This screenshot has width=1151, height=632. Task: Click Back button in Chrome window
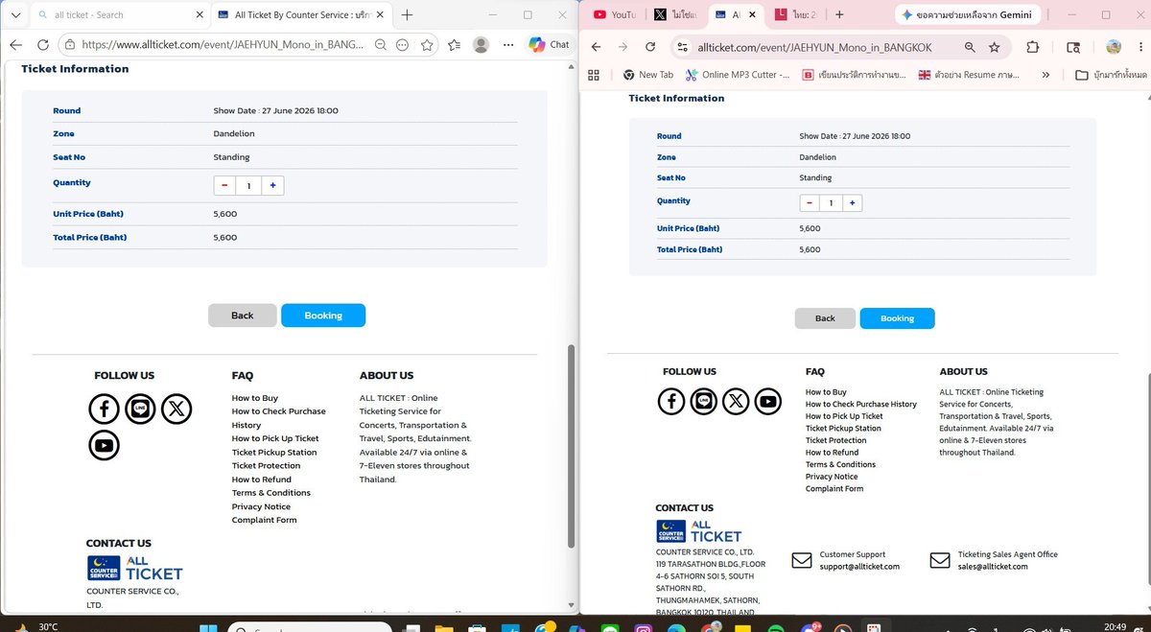(x=825, y=318)
